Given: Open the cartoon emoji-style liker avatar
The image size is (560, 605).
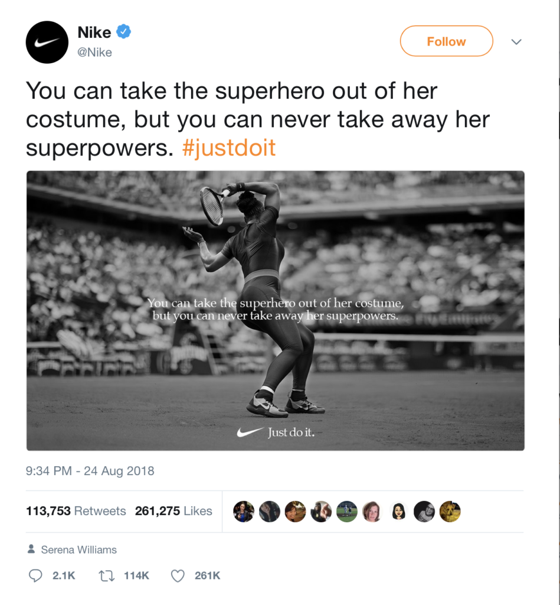Looking at the screenshot, I should pyautogui.click(x=399, y=512).
